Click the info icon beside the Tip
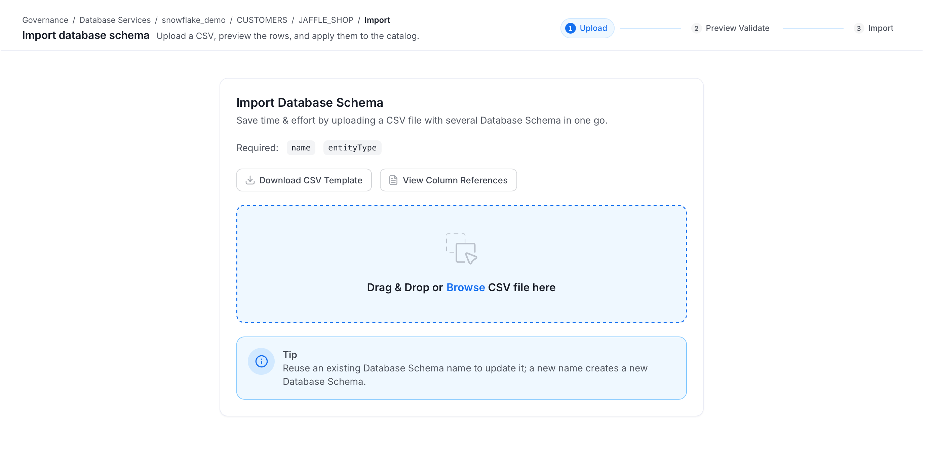This screenshot has height=450, width=934. click(261, 361)
